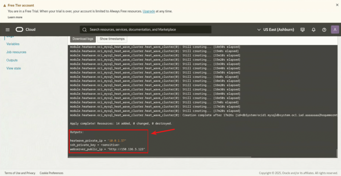Focus the Search resources input field

click(146, 30)
